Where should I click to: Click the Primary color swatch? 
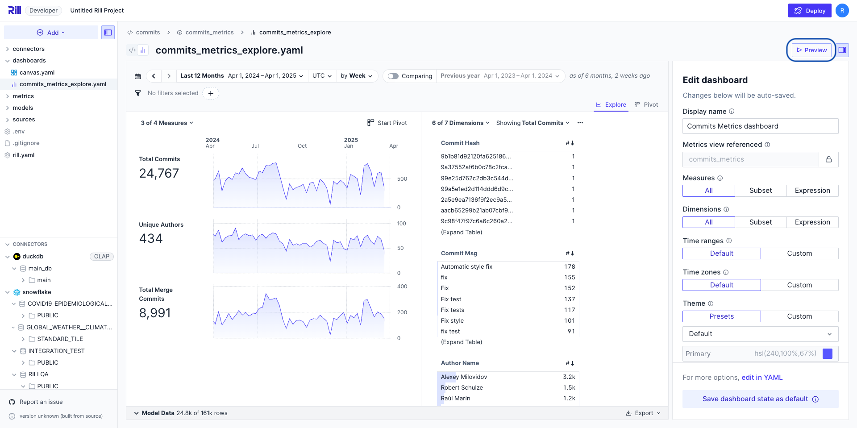827,354
